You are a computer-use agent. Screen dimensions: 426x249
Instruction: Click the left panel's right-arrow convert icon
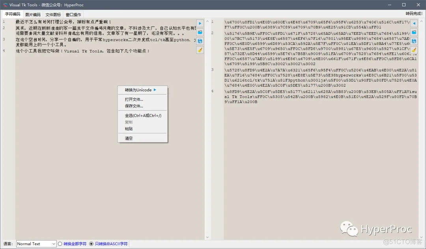click(200, 23)
